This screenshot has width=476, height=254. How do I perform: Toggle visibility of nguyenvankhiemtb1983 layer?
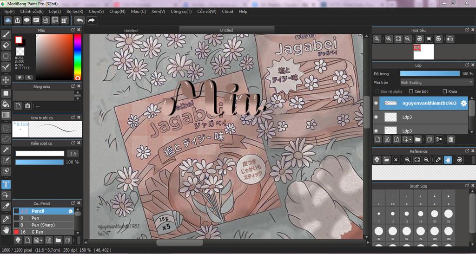coord(376,104)
